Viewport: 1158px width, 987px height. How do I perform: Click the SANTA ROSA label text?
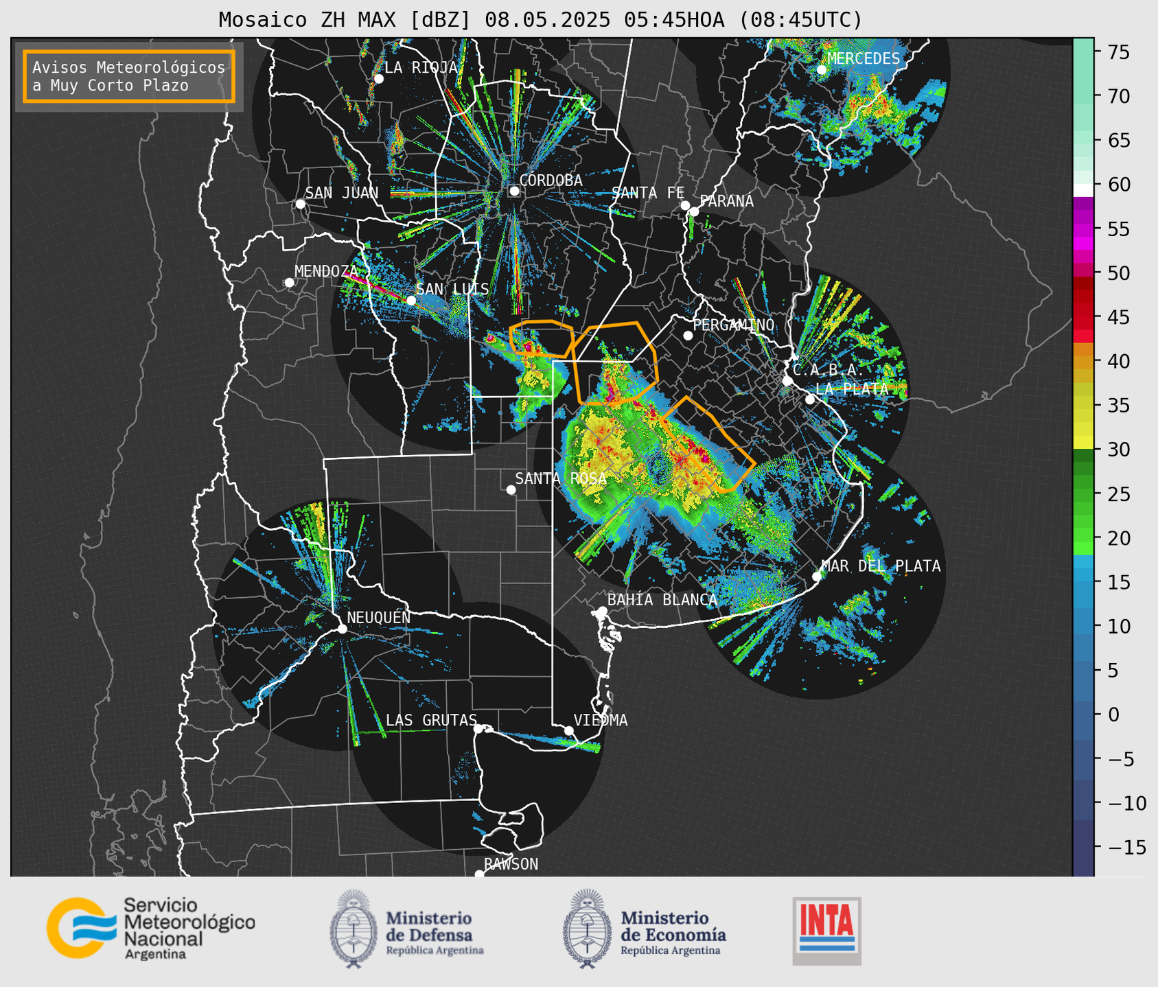tap(561, 478)
